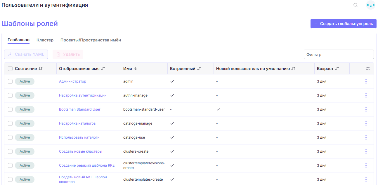This screenshot has height=185, width=378.
Task: Check the clusters-create row checkbox
Action: [10, 151]
